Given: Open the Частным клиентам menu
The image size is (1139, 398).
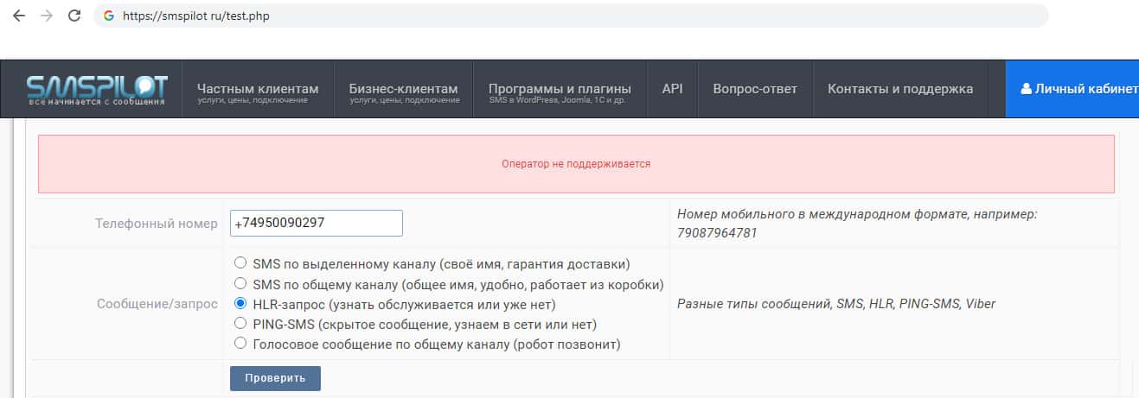Looking at the screenshot, I should pyautogui.click(x=258, y=89).
